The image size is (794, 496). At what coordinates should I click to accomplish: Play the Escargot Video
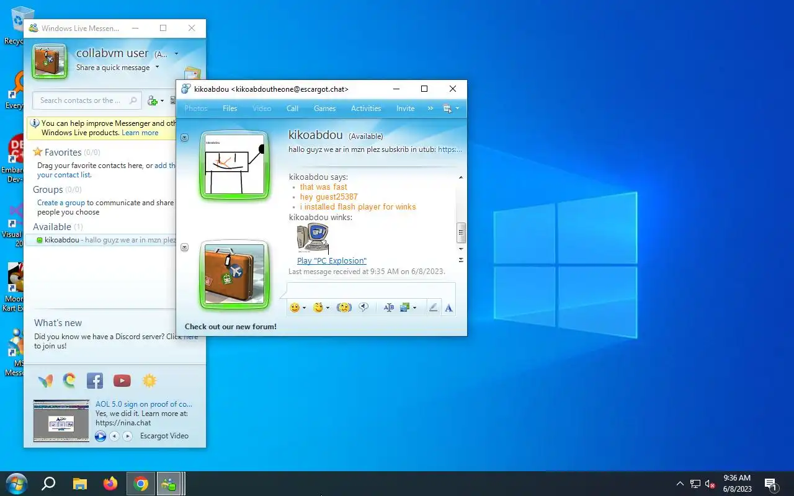pos(100,436)
